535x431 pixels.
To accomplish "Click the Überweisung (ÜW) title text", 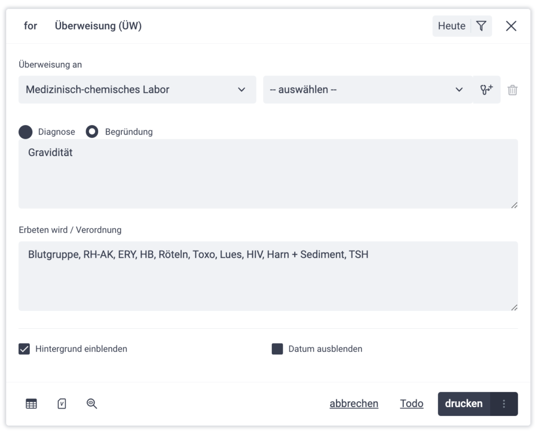I will 98,26.
